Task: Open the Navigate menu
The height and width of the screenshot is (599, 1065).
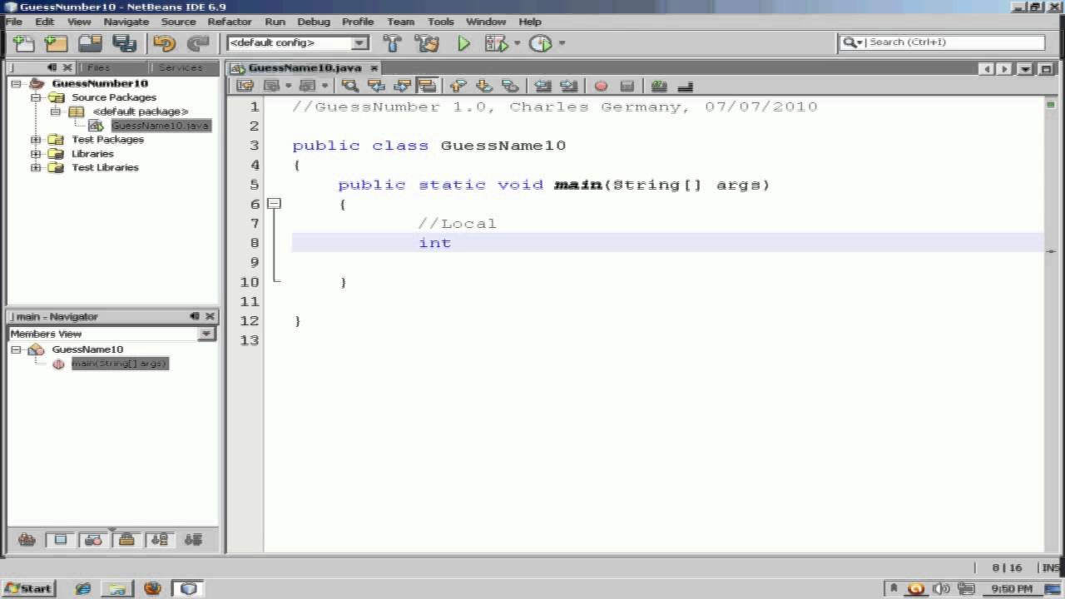Action: [126, 22]
